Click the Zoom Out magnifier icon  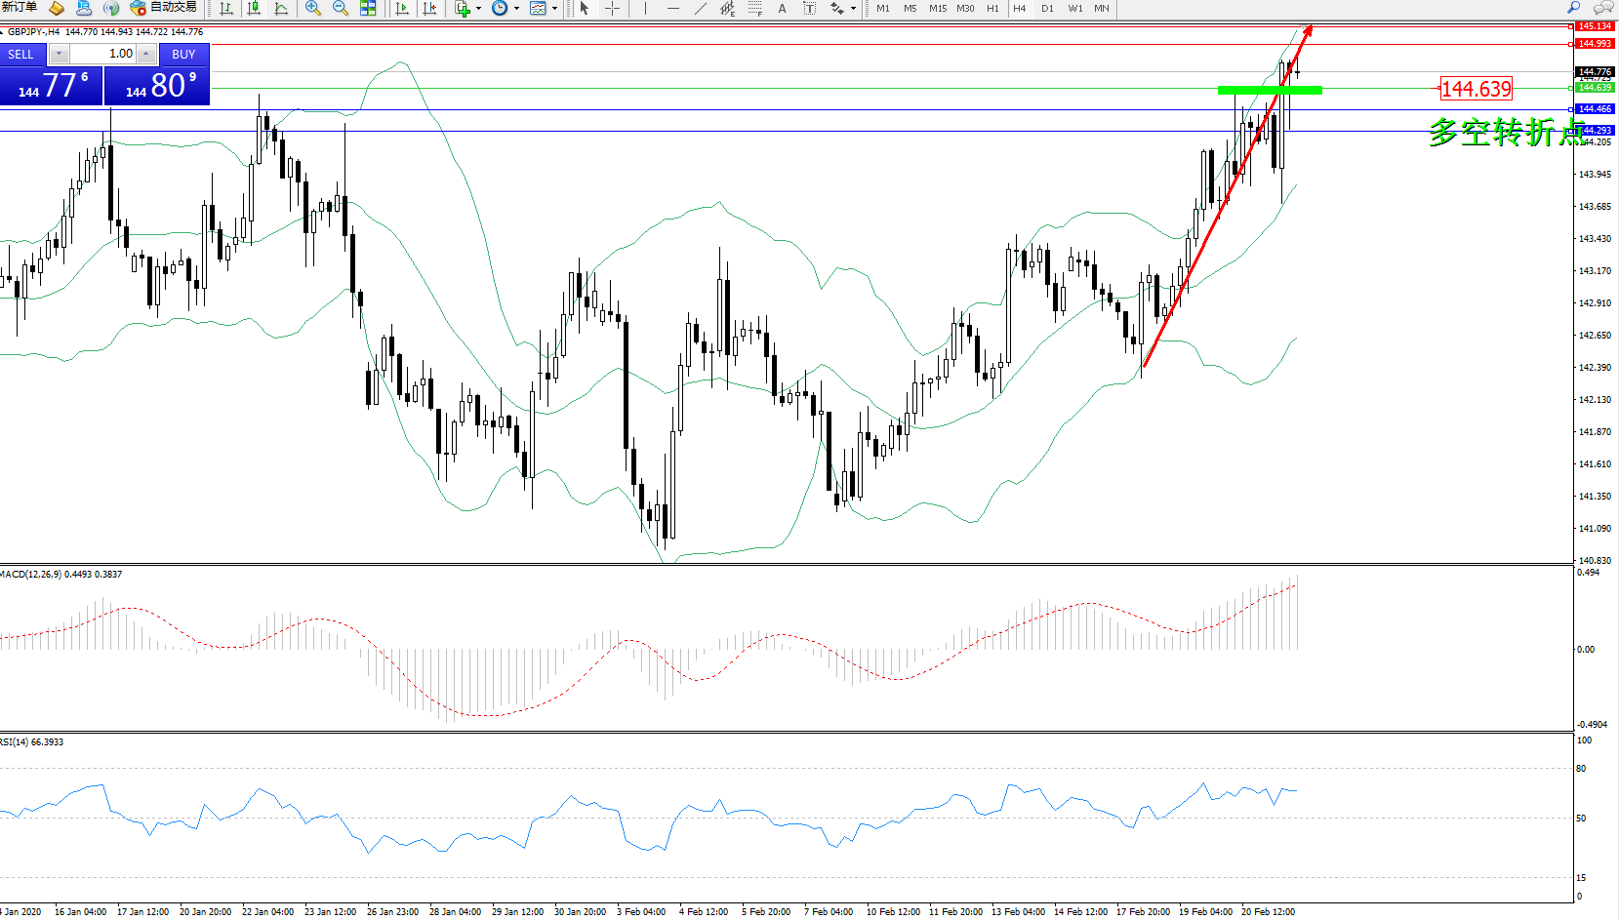pyautogui.click(x=341, y=9)
